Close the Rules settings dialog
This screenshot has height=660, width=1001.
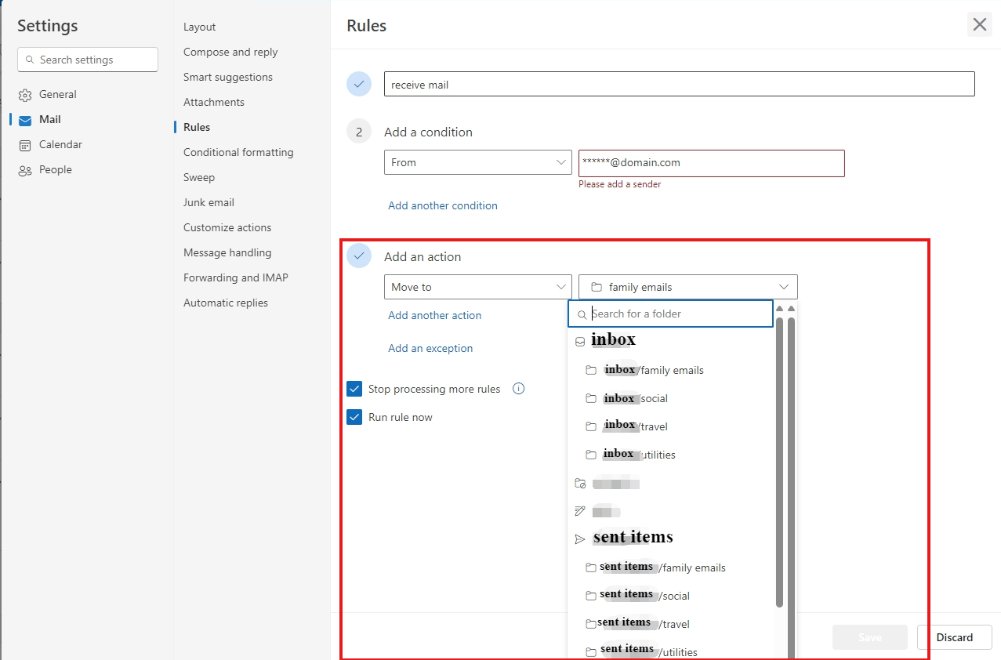point(980,24)
